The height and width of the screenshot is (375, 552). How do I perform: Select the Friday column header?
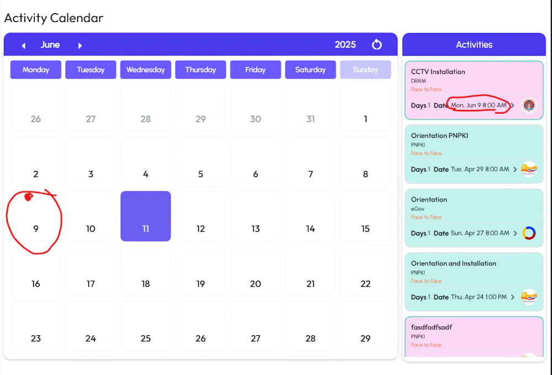(255, 69)
